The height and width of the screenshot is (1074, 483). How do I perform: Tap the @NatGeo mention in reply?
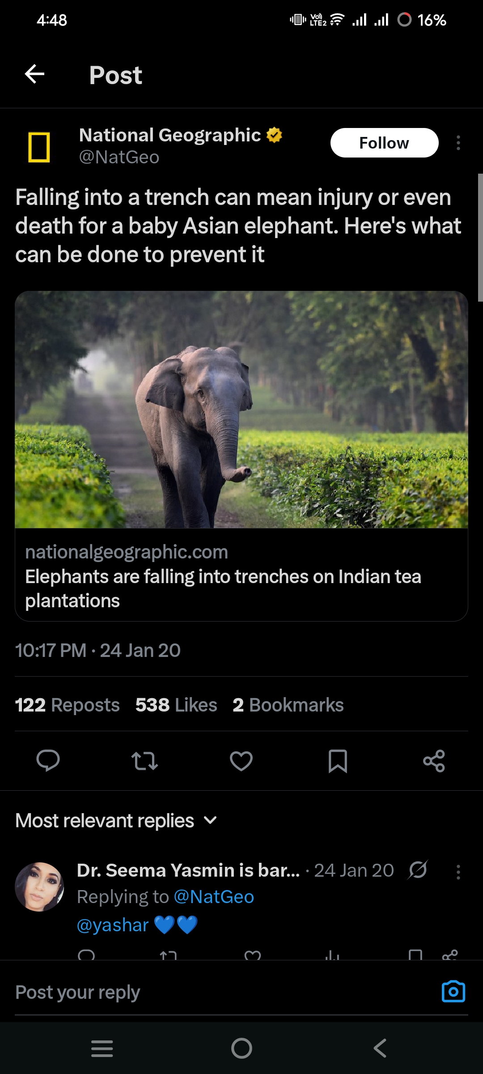(214, 897)
